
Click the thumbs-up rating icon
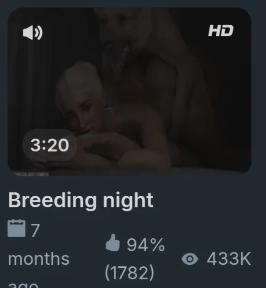click(112, 243)
